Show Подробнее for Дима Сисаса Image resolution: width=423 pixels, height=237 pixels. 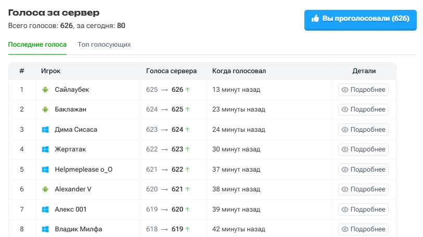tap(363, 130)
